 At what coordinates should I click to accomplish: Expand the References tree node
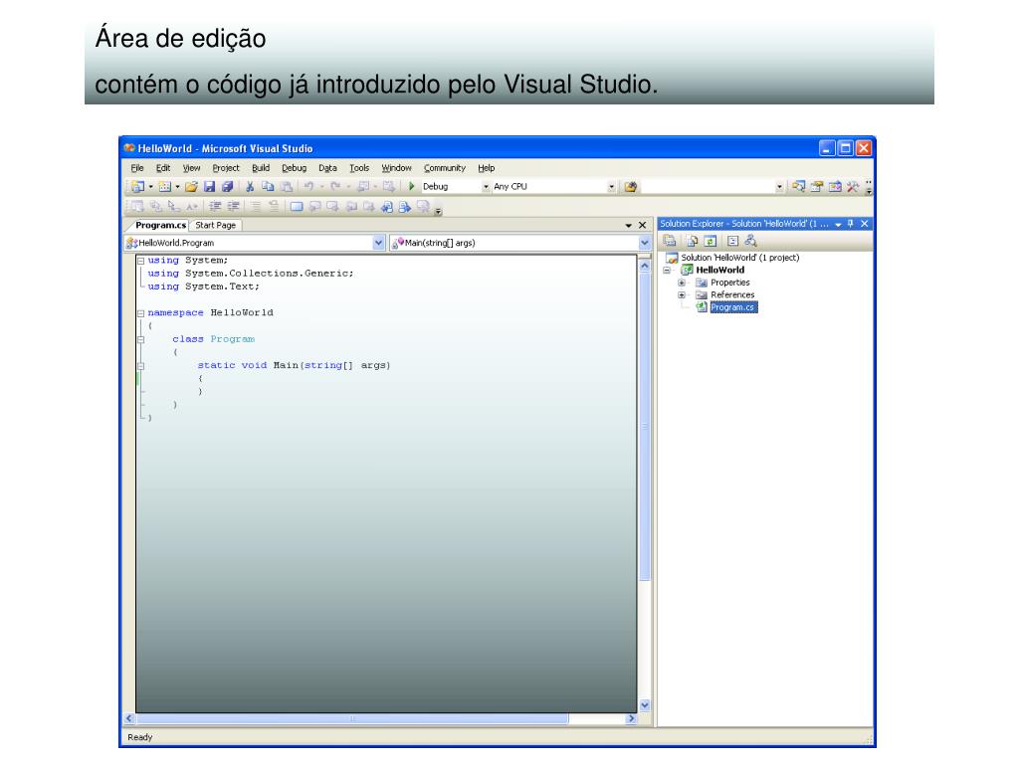pos(682,294)
